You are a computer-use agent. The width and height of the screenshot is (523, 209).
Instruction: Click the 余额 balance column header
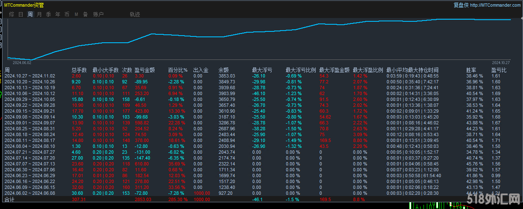224,70
